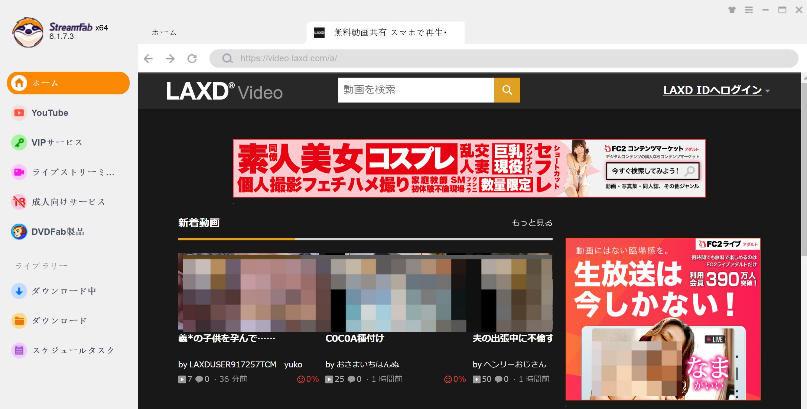Click the shirt skin icon in title bar
This screenshot has height=409, width=807.
click(732, 10)
